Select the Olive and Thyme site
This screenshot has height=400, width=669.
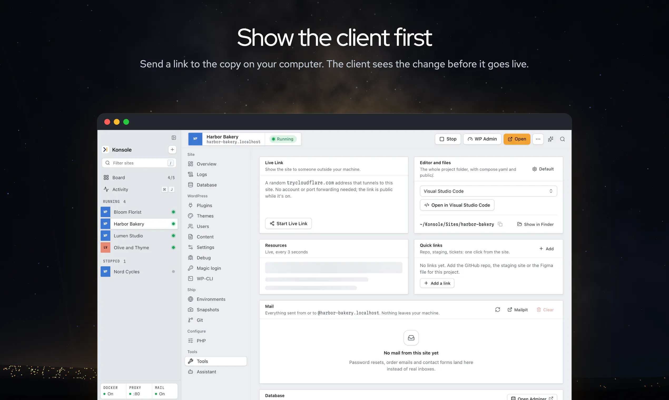click(x=139, y=247)
